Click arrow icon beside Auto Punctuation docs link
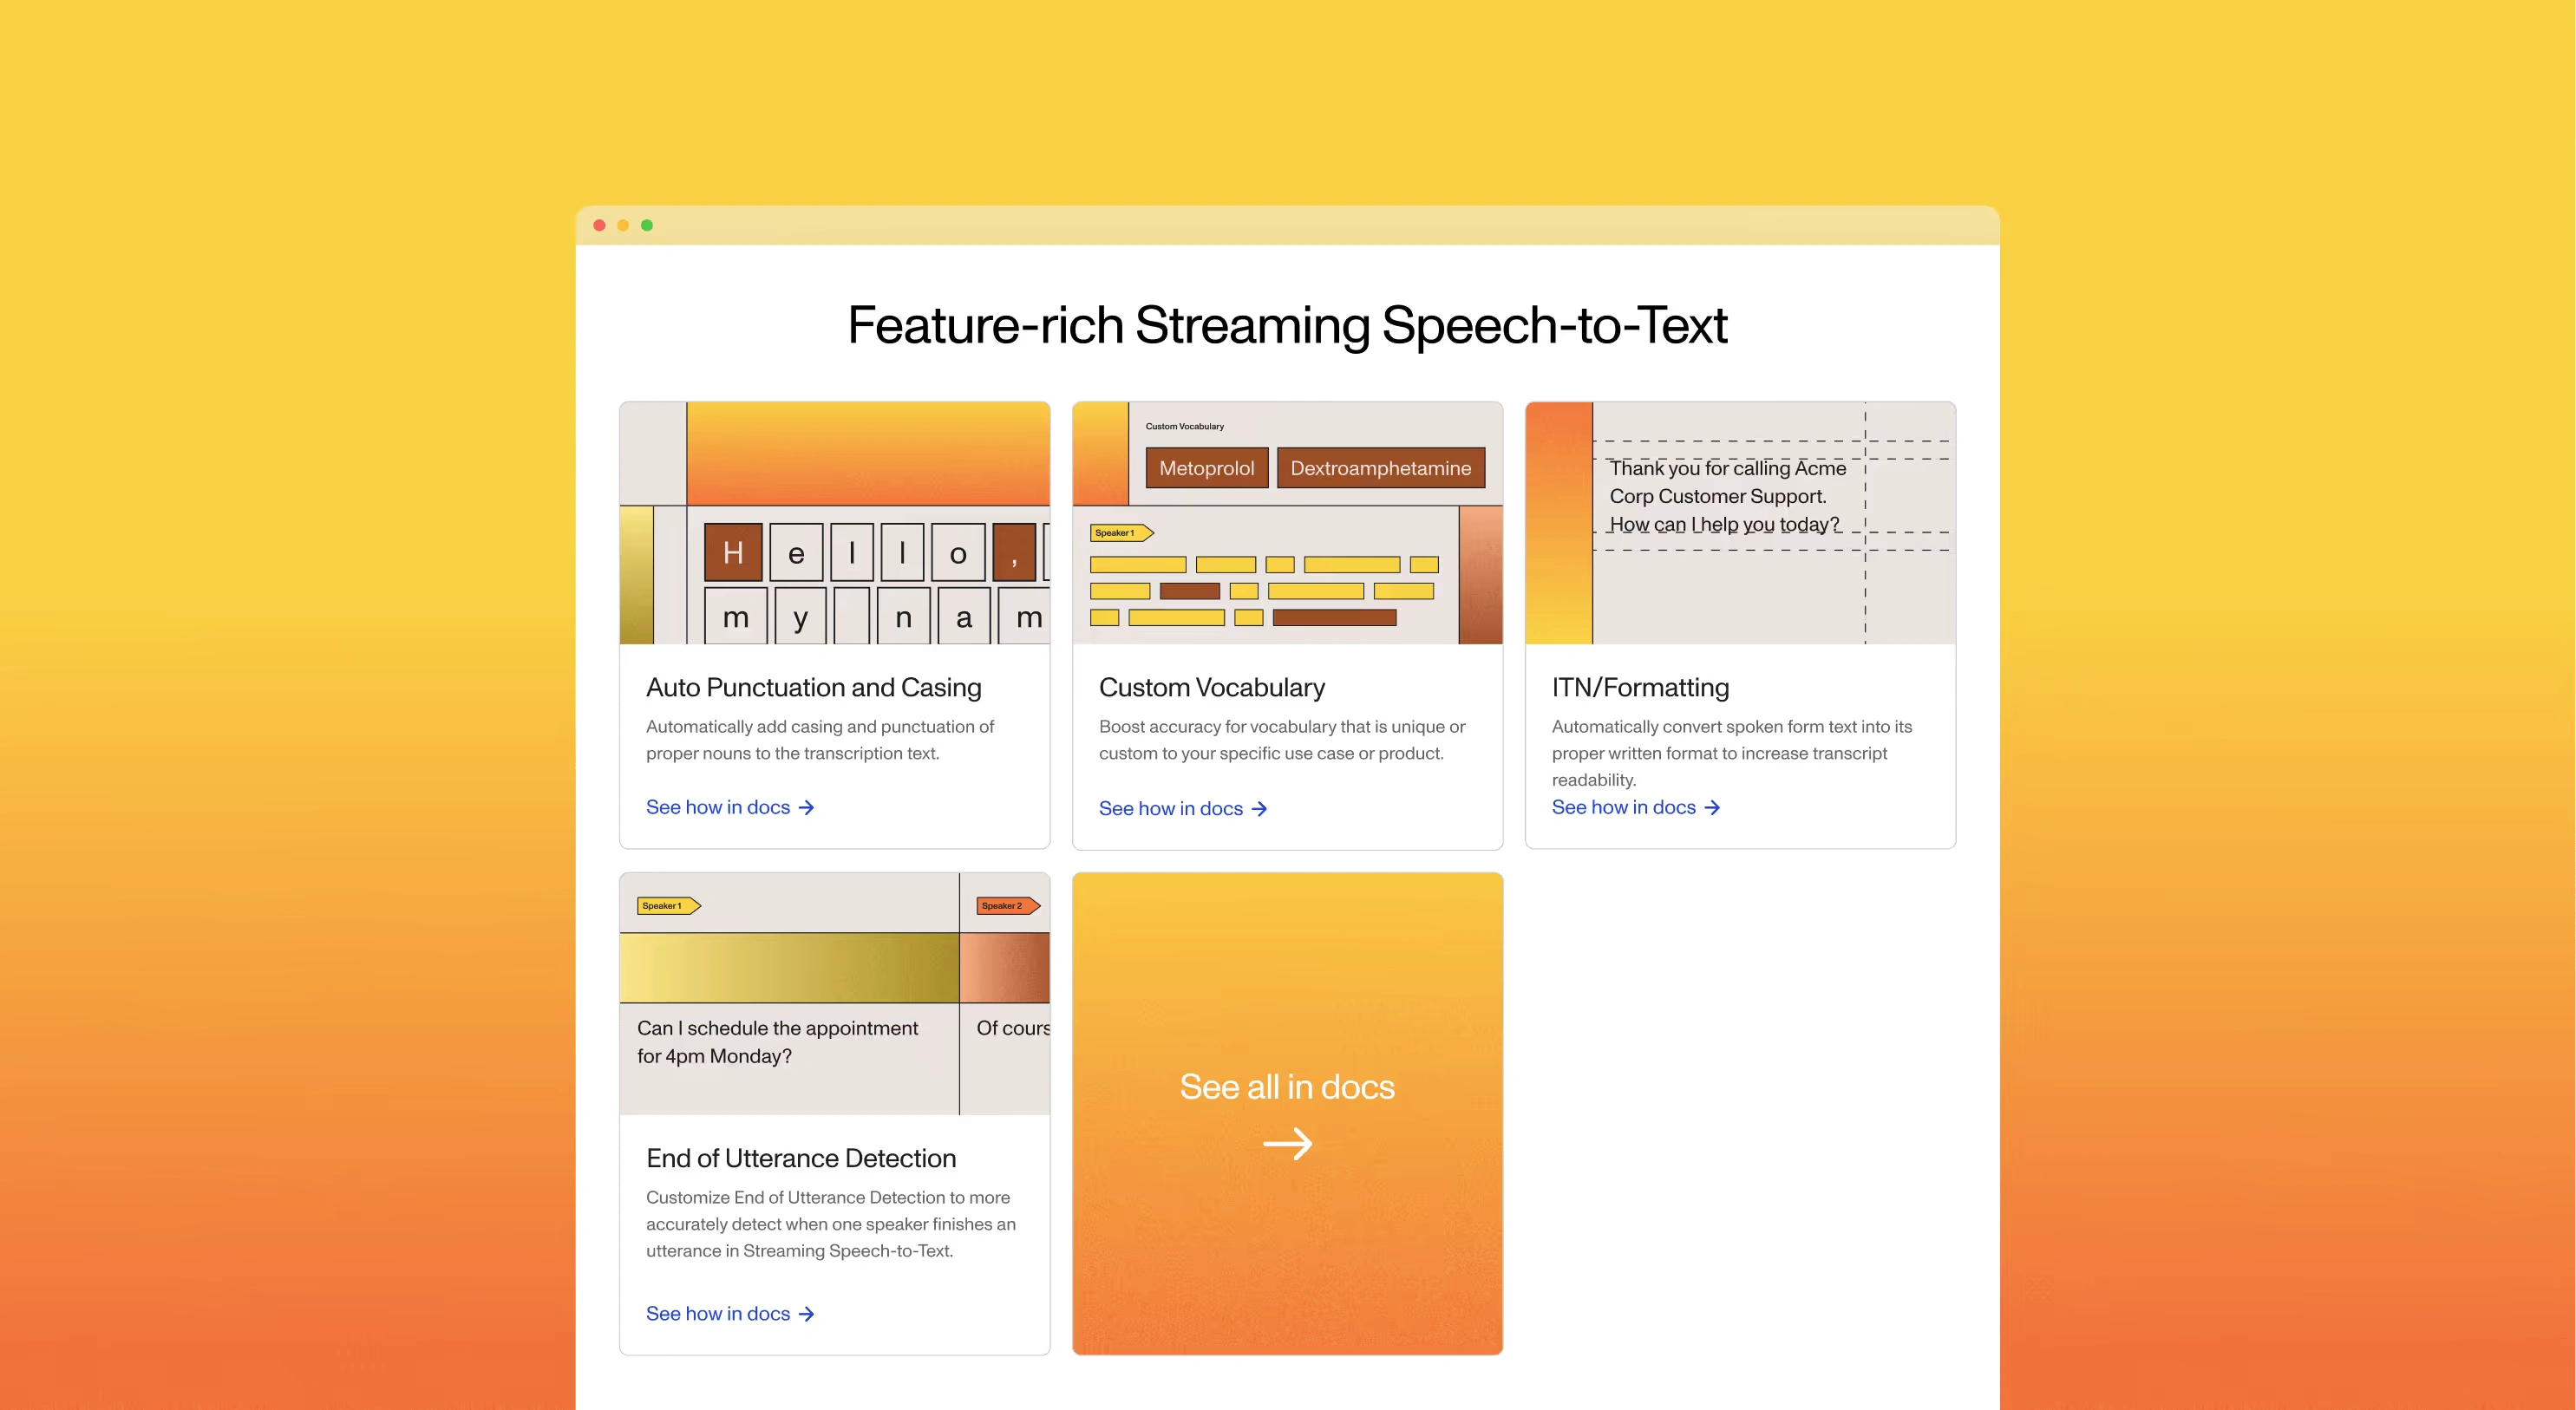 806,807
